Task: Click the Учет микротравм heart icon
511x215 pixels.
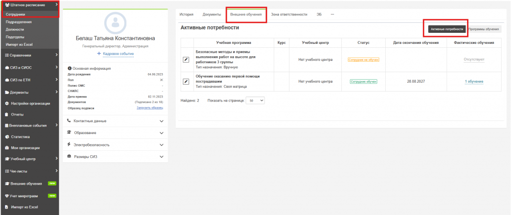Action: (7, 196)
